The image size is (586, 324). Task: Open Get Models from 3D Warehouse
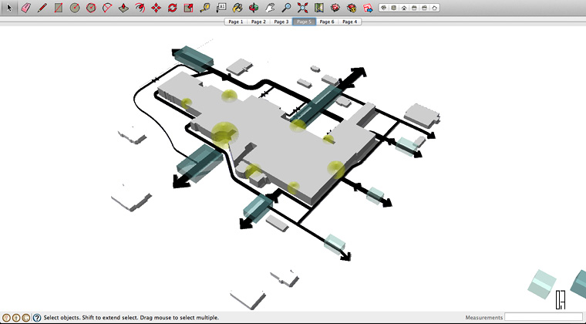click(x=335, y=8)
